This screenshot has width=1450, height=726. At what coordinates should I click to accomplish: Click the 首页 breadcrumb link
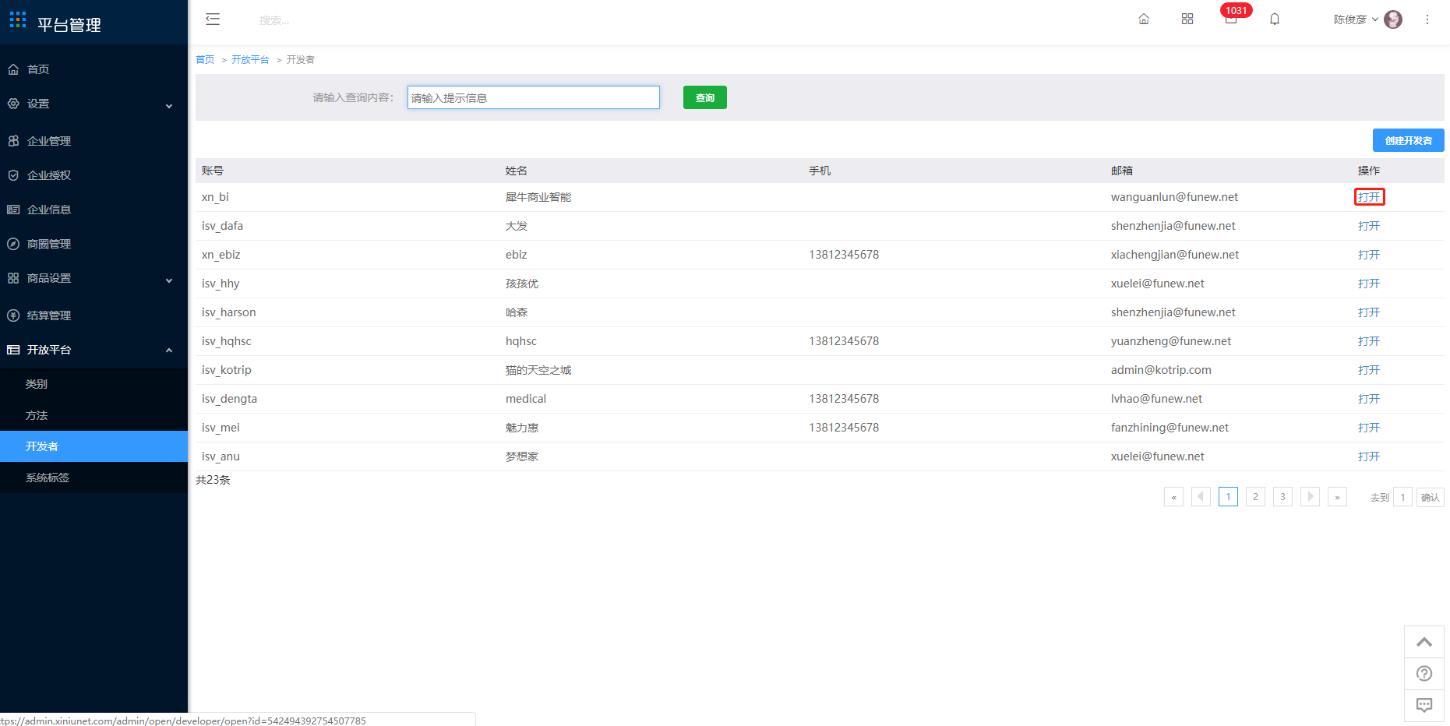tap(205, 60)
